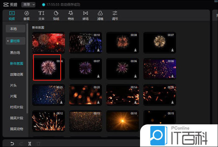Switch to the 文本 text tool
The image size is (218, 147).
coord(41,15)
